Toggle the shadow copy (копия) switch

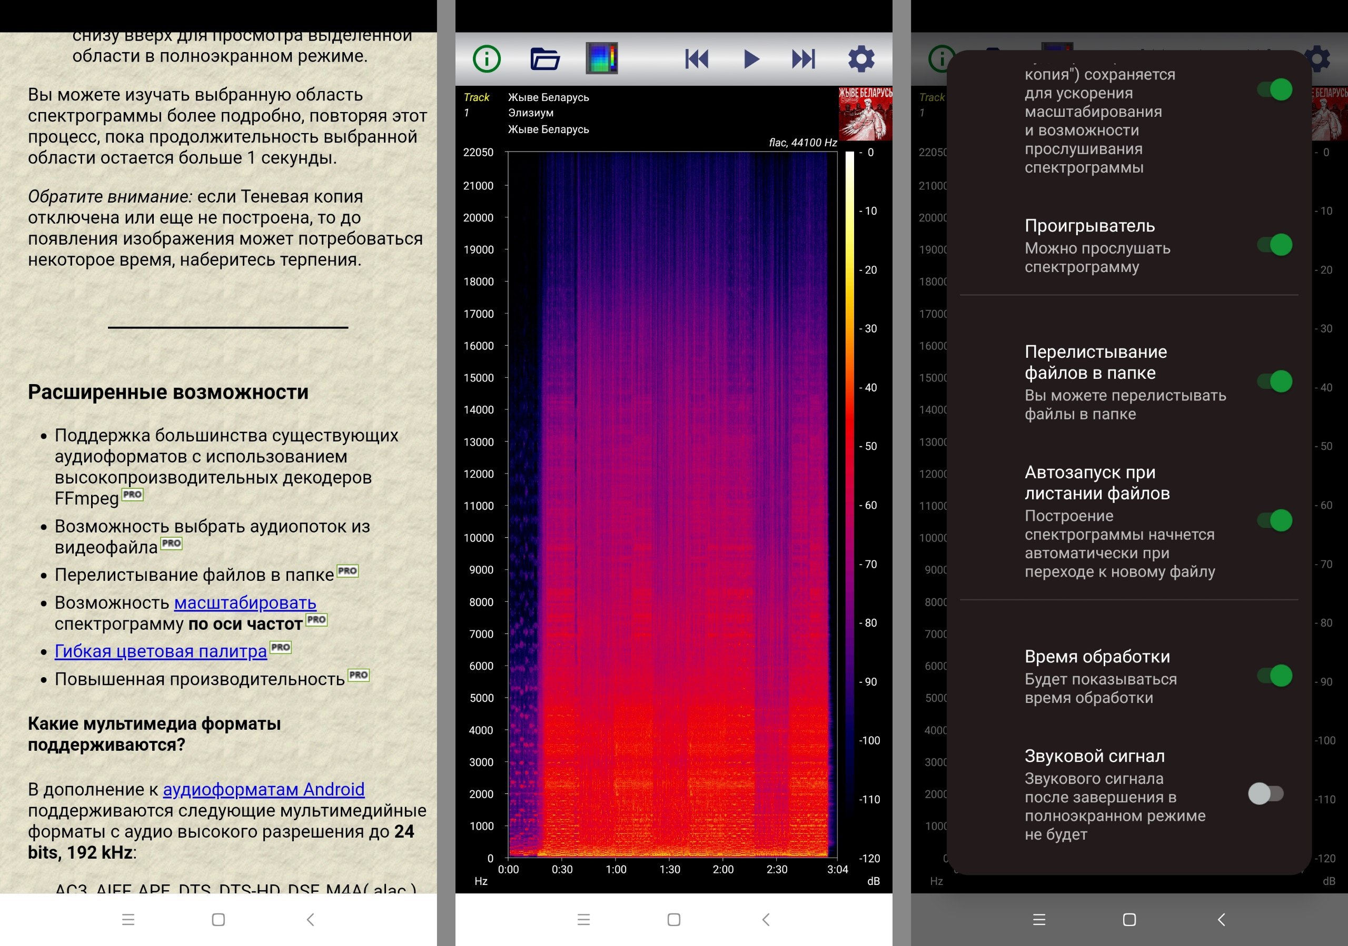[1274, 90]
